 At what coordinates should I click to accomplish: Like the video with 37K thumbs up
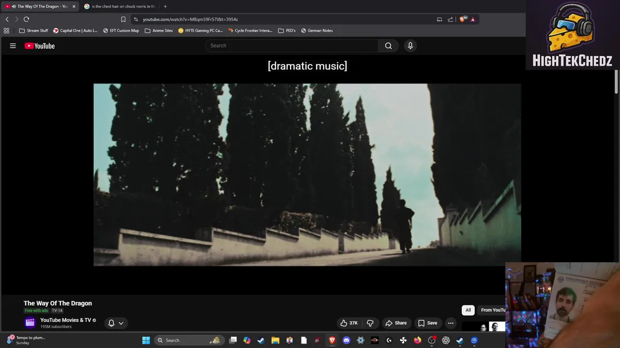click(x=349, y=323)
